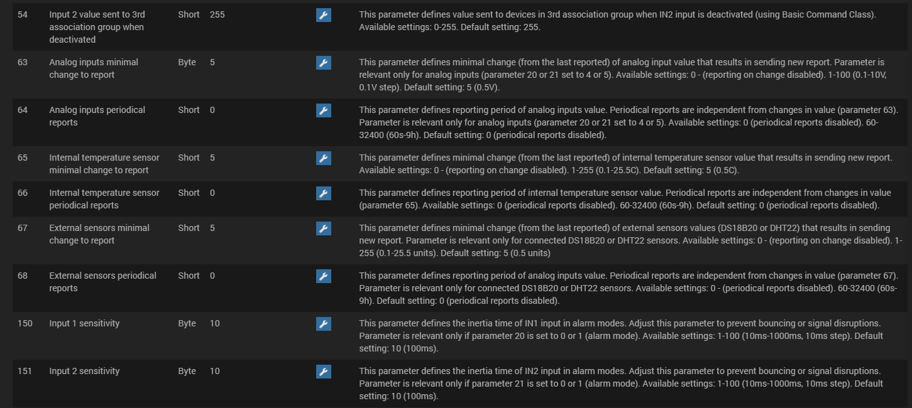
Task: Select the value 255 of parameter 54
Action: pyautogui.click(x=217, y=14)
